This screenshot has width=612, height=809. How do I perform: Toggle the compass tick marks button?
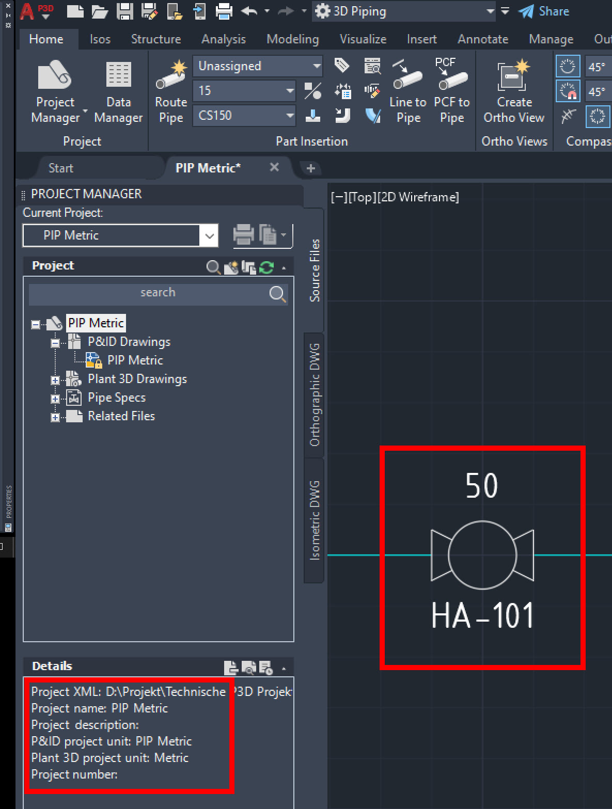pyautogui.click(x=568, y=116)
